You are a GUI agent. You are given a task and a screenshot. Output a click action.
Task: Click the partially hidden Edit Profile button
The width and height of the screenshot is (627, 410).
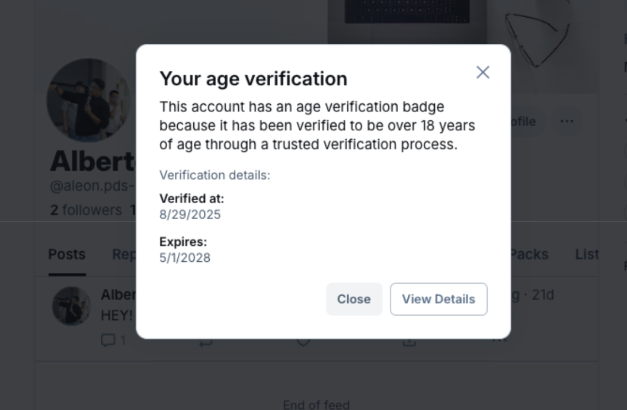coord(523,121)
